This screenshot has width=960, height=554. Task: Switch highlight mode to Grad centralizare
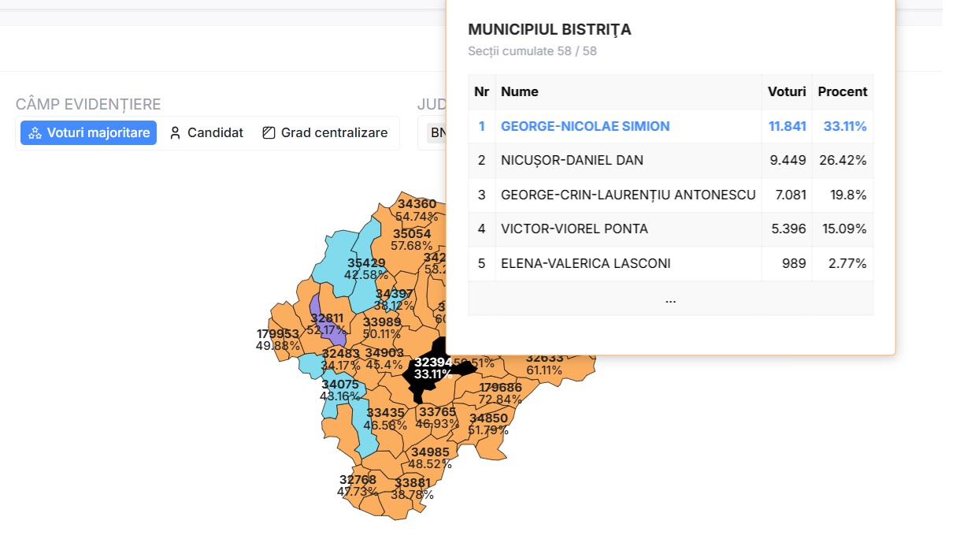tap(324, 133)
